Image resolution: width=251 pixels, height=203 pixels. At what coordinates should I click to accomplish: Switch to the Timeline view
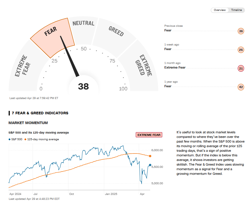236,10
